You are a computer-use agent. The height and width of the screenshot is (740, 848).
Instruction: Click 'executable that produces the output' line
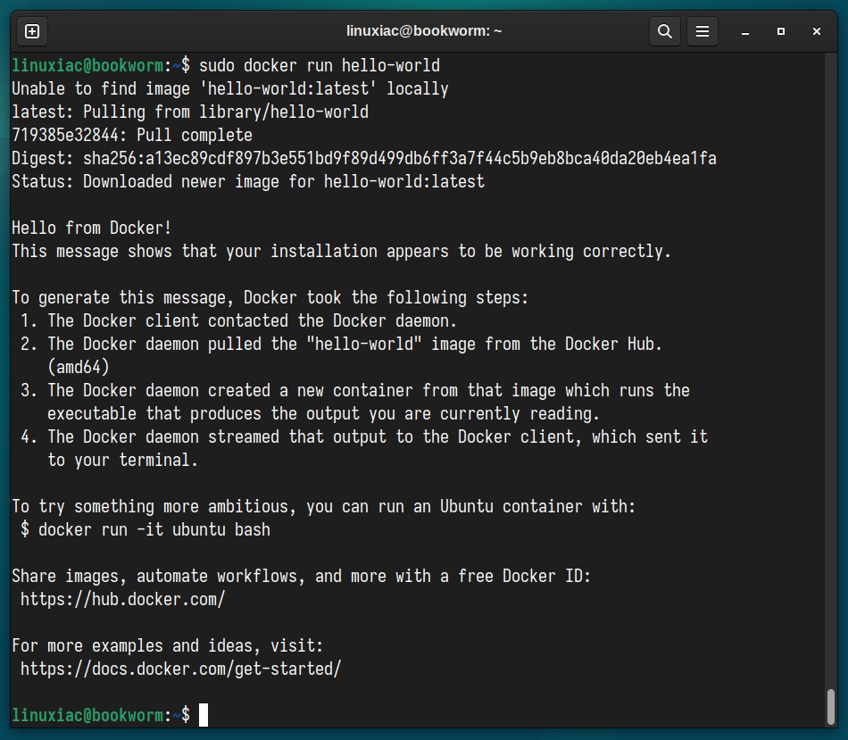click(323, 414)
